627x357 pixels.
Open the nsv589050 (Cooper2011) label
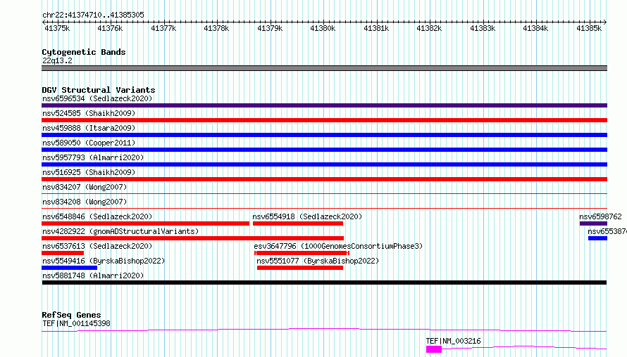[x=89, y=143]
